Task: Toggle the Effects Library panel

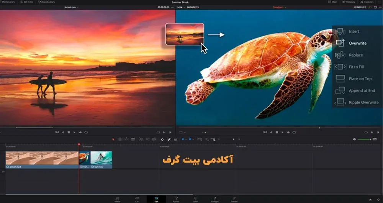Action: point(7,2)
